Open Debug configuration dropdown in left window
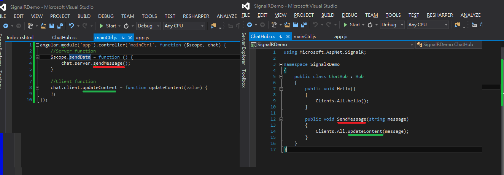The image size is (504, 175). click(x=149, y=26)
